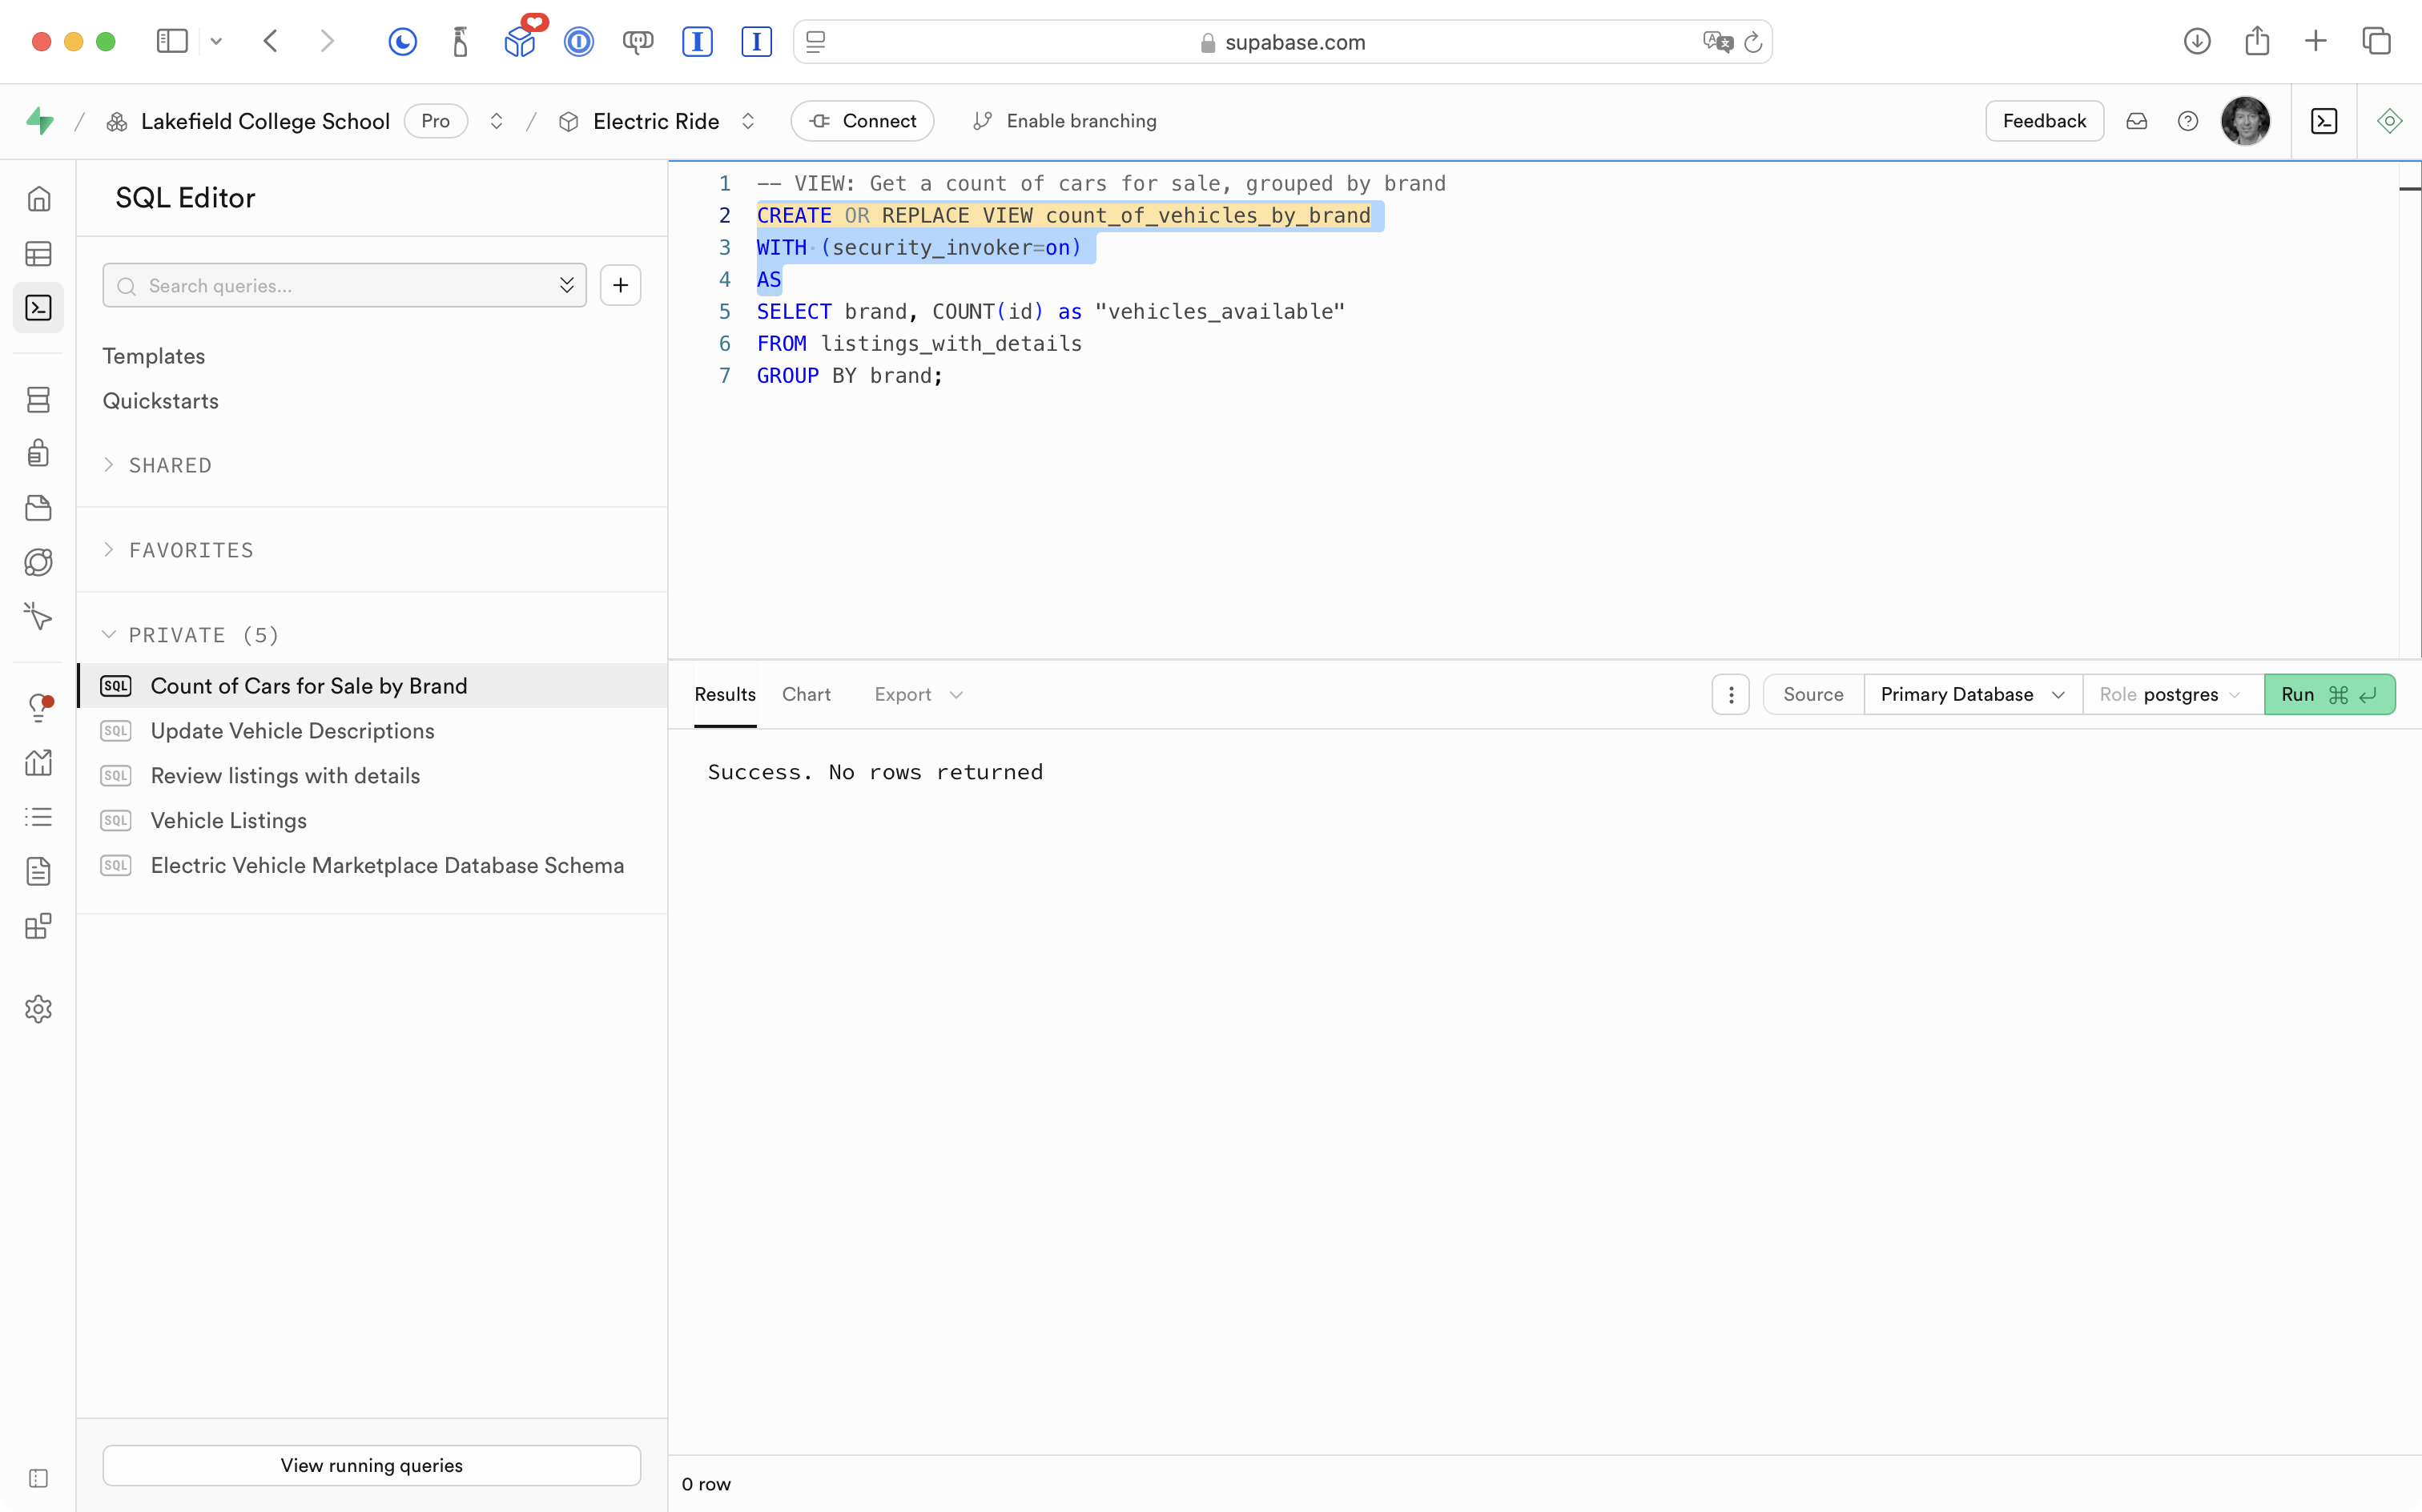Open Authentication via the lock icon
Viewport: 2422px width, 1512px height.
38,453
